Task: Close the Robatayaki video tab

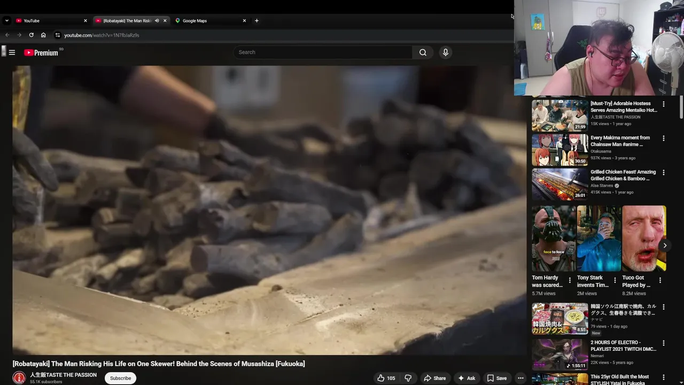Action: 165,21
